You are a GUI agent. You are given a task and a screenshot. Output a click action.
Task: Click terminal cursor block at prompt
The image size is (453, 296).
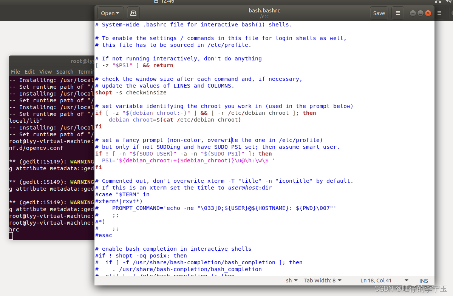pyautogui.click(x=11, y=236)
